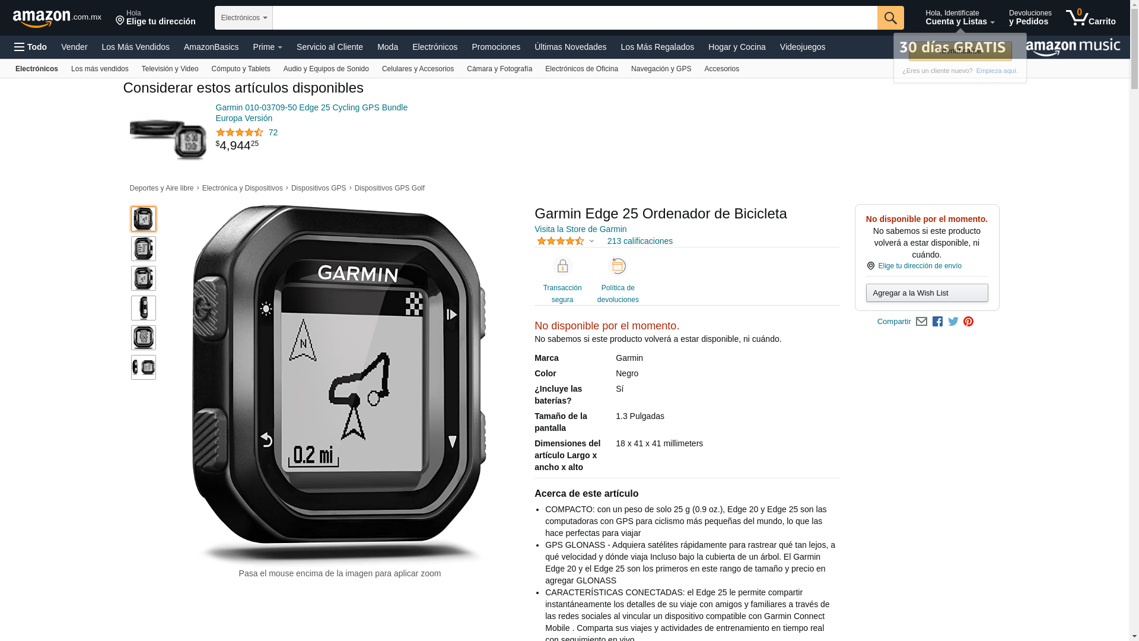Select Celulares y Accesorios subcategory tab
Viewport: 1139px width, 641px height.
(418, 69)
